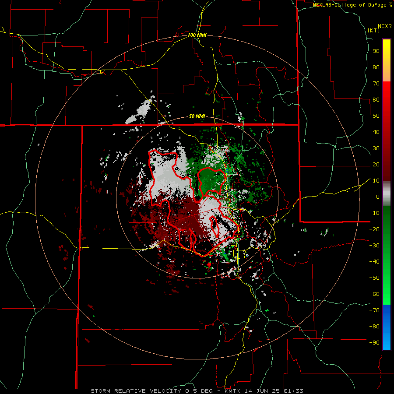394x394 pixels.
Task: Click the 20 value on velocity scale
Action: click(376, 164)
